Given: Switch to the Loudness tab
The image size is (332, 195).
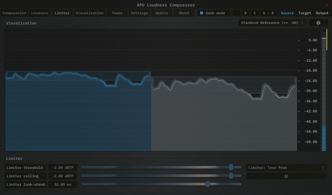Looking at the screenshot, I should (x=39, y=13).
